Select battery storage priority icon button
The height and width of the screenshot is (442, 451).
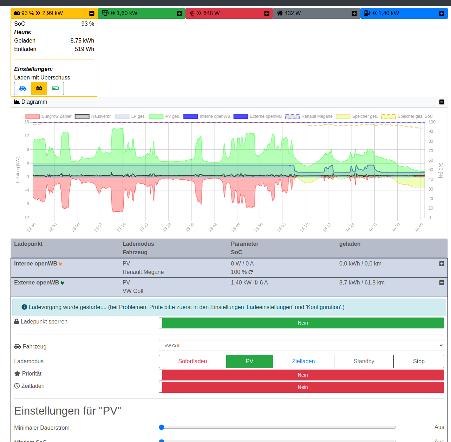point(39,89)
